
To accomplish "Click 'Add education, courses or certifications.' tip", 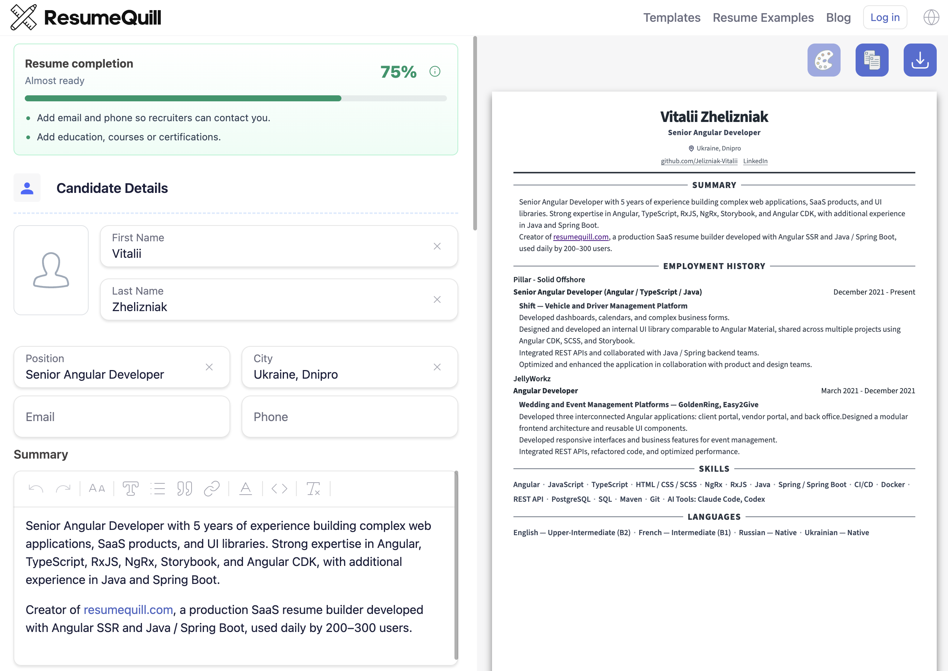I will coord(128,137).
